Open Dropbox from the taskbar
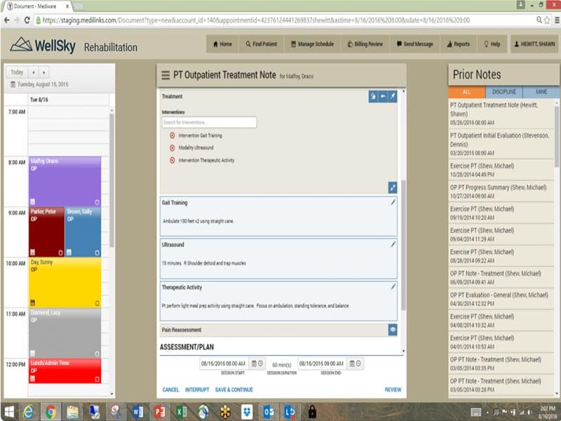This screenshot has width=561, height=421. pyautogui.click(x=247, y=412)
